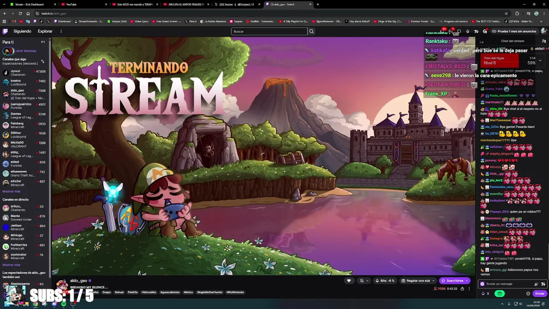The width and height of the screenshot is (549, 309).
Task: Collapse the stream chat panel
Action: pos(482,42)
